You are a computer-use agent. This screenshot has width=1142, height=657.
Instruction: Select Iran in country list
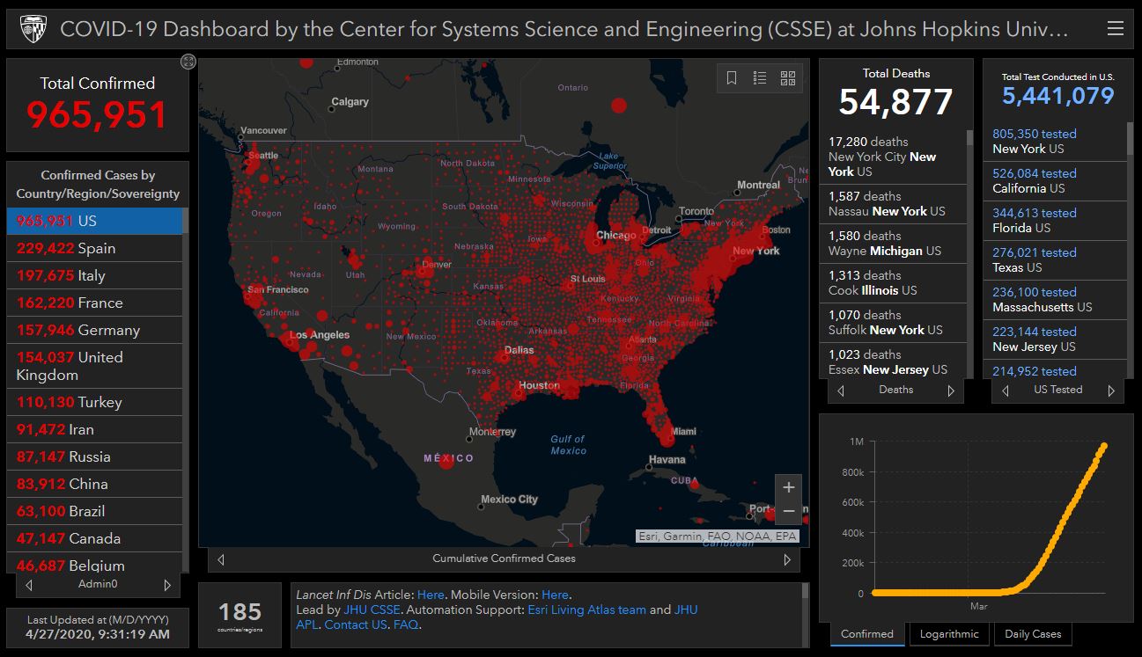click(94, 429)
